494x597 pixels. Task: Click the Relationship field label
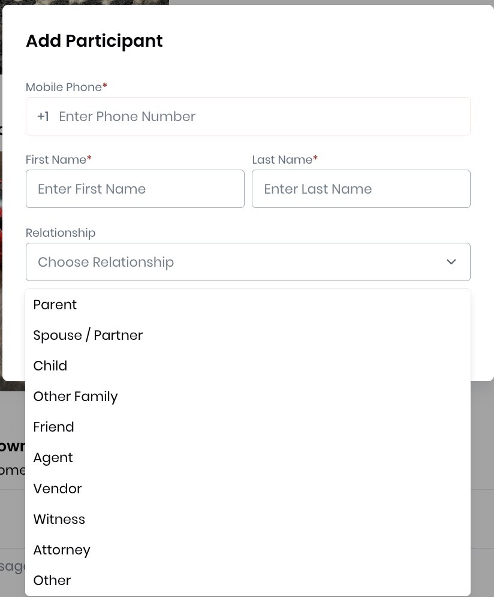pyautogui.click(x=61, y=233)
